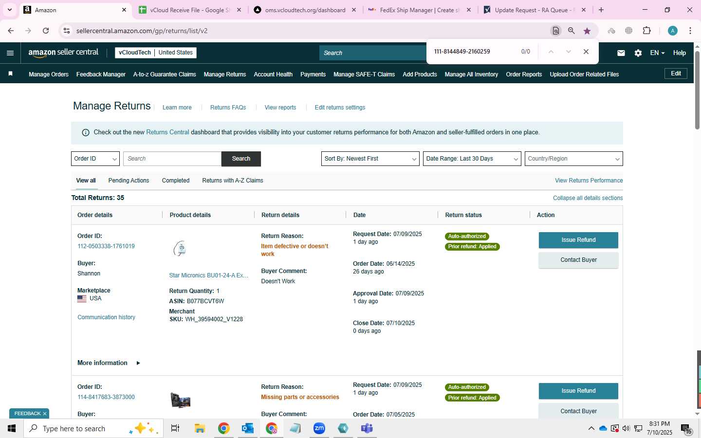Click the Edit button in navigation bar
Viewport: 701px width, 438px height.
click(x=676, y=73)
